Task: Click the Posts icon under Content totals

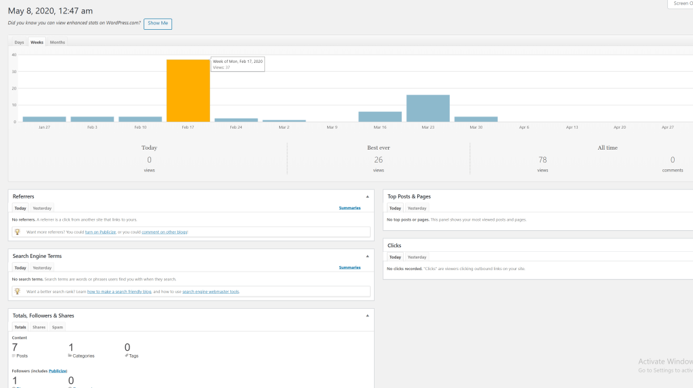Action: coord(14,355)
